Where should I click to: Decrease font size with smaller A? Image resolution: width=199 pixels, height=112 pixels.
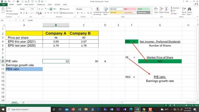[42, 9]
